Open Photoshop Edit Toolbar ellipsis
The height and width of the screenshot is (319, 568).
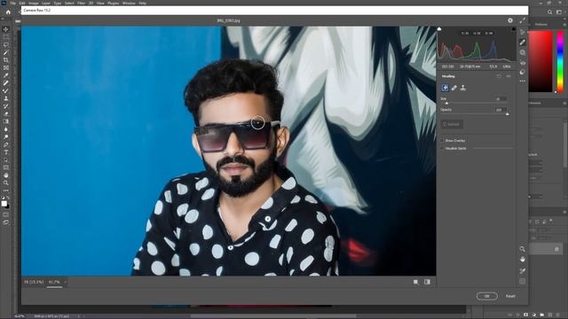(x=6, y=191)
